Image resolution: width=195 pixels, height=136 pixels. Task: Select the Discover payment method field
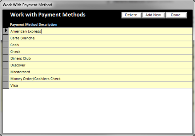tap(100, 65)
